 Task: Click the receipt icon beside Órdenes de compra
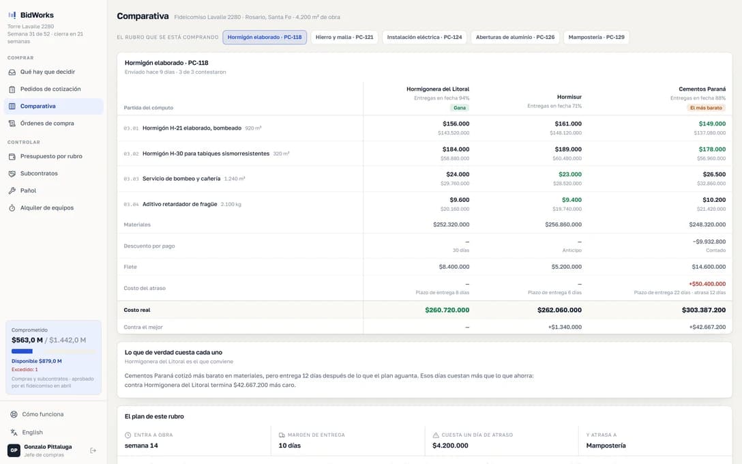pyautogui.click(x=12, y=124)
